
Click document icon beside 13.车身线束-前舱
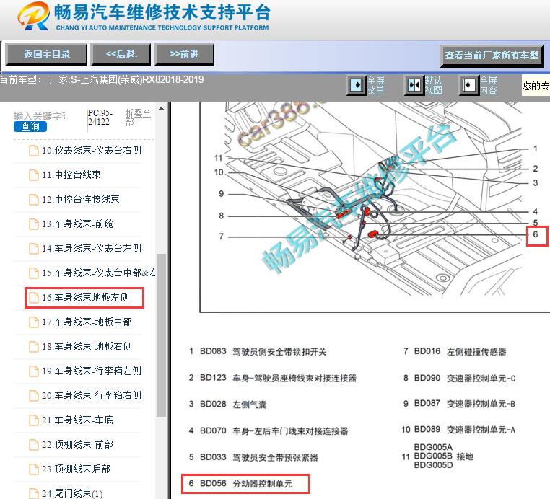coord(34,224)
